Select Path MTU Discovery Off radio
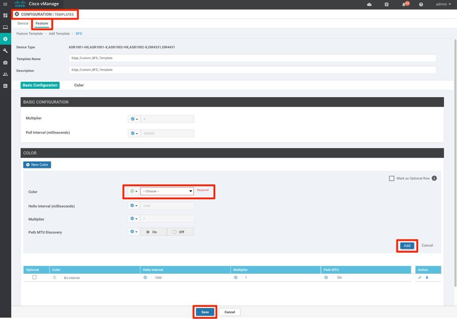 (x=174, y=232)
